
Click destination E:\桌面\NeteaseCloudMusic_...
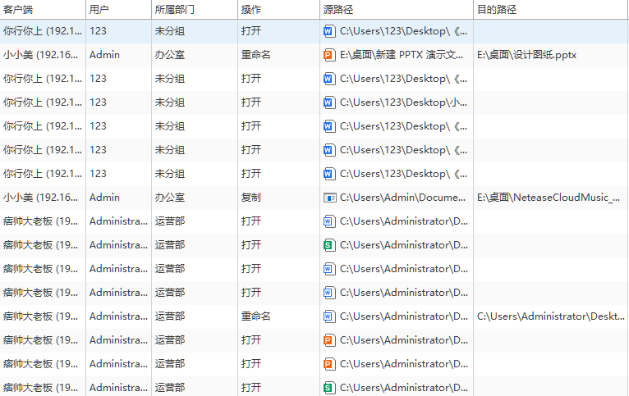pyautogui.click(x=549, y=198)
